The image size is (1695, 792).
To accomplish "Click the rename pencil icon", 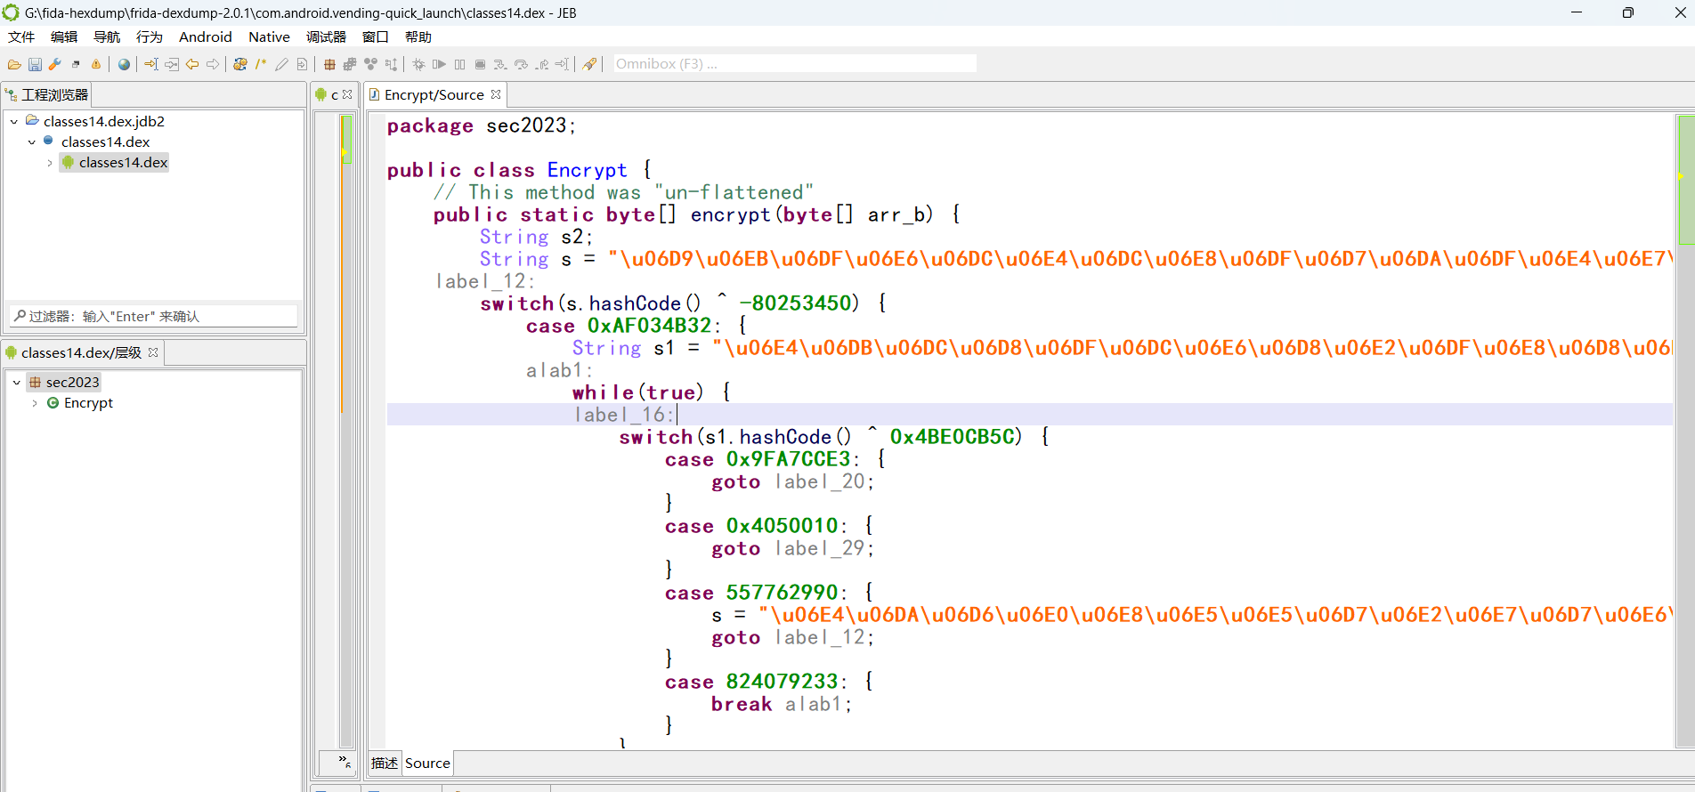I will tap(281, 64).
